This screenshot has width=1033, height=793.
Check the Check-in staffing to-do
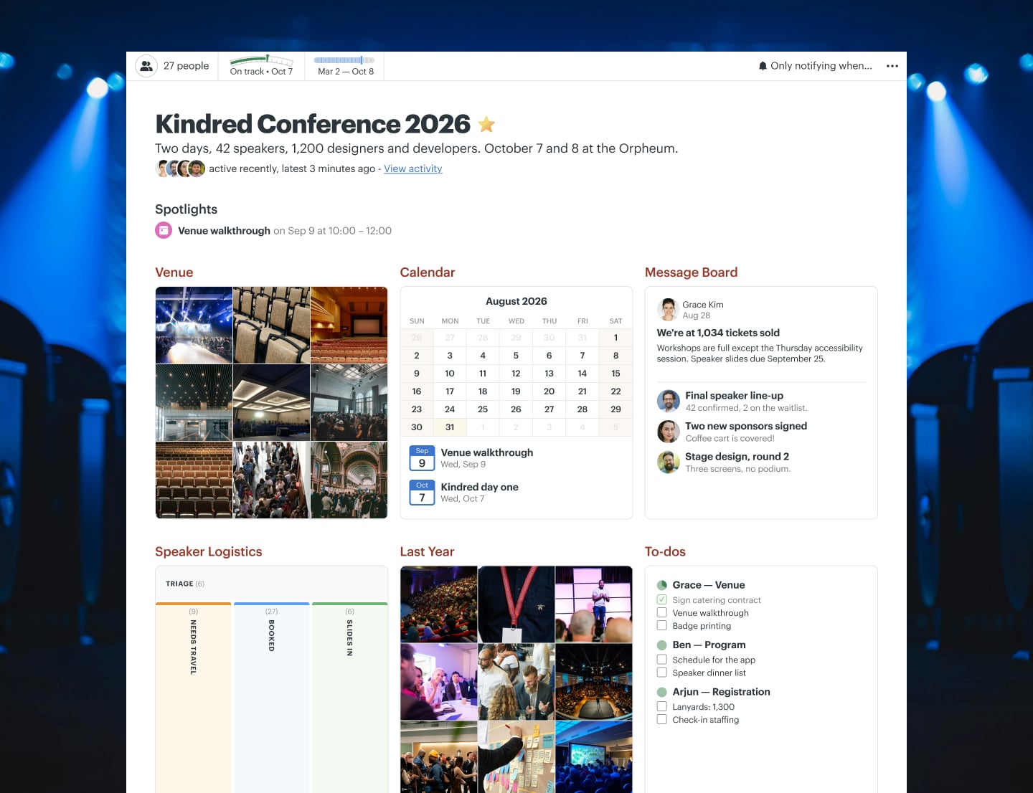662,719
